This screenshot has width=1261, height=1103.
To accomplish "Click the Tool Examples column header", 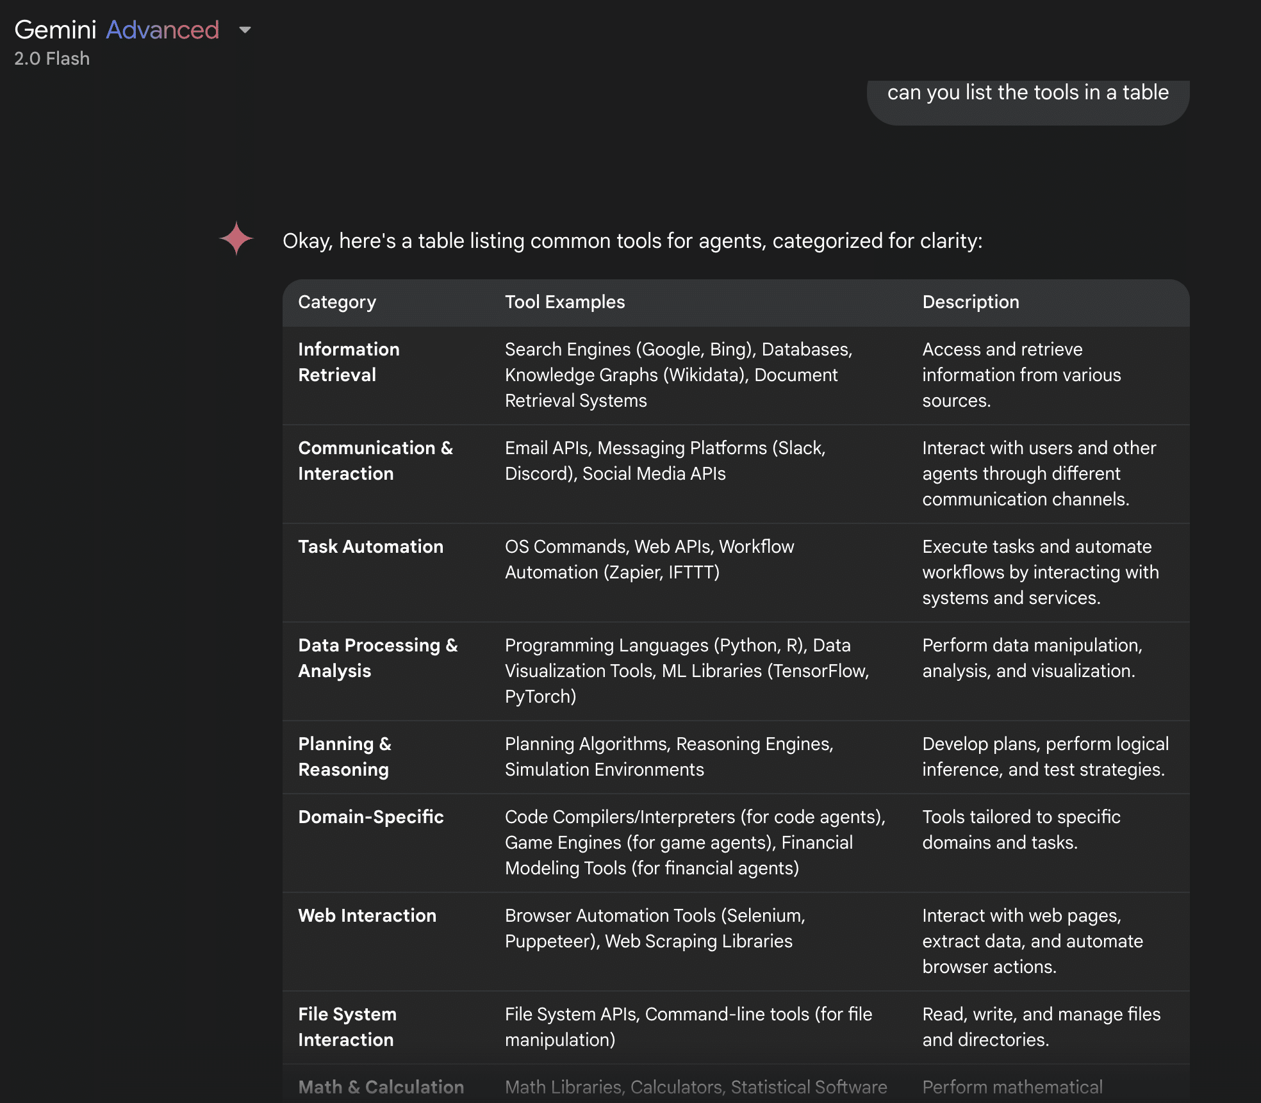I will point(565,302).
